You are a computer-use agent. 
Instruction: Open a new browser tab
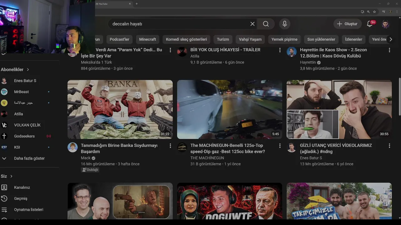[x=137, y=4]
